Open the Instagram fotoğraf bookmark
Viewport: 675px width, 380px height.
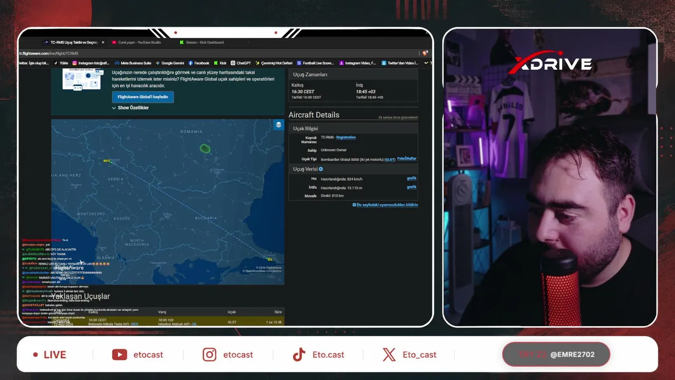(90, 63)
